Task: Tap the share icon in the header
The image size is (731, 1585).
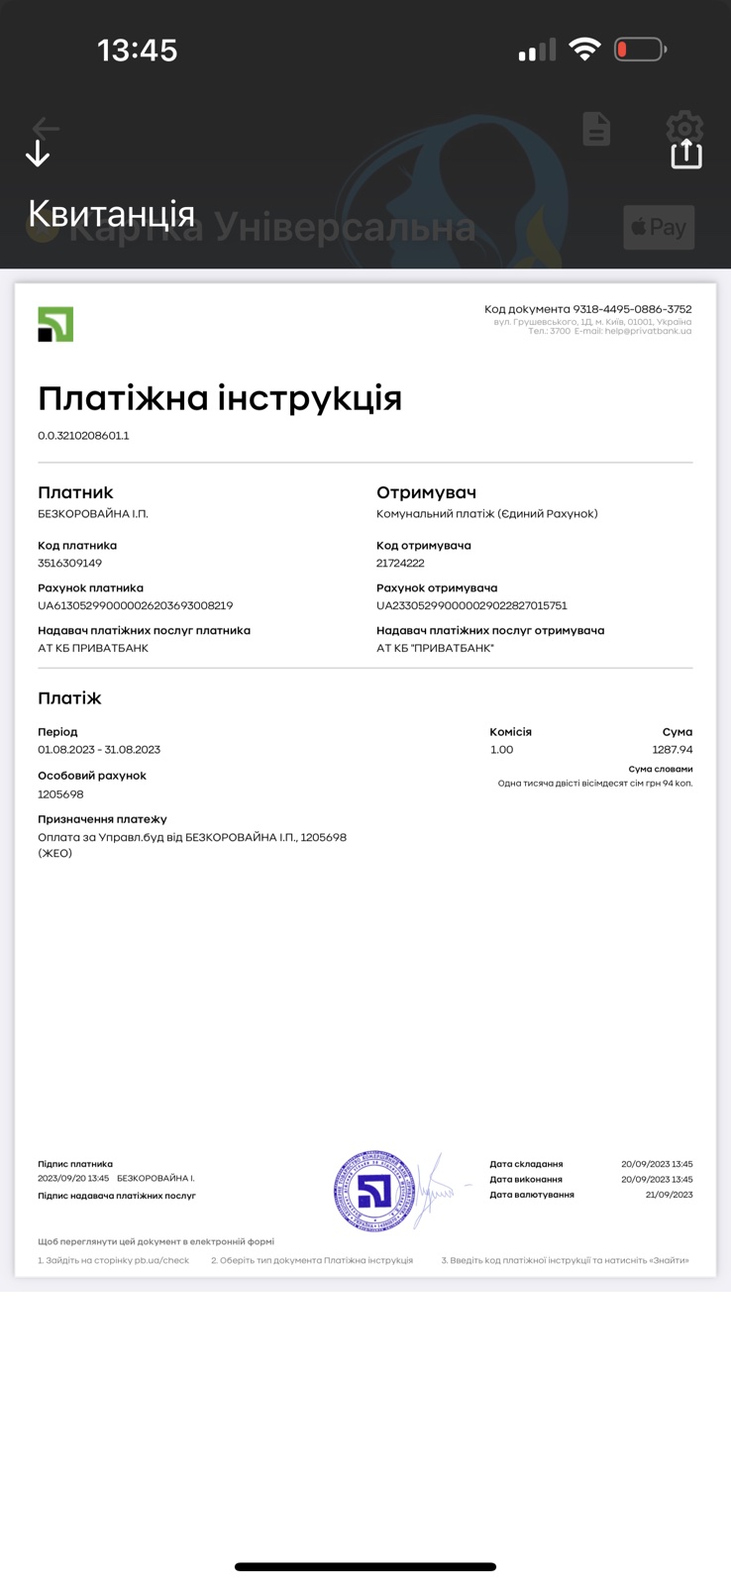Action: click(685, 154)
